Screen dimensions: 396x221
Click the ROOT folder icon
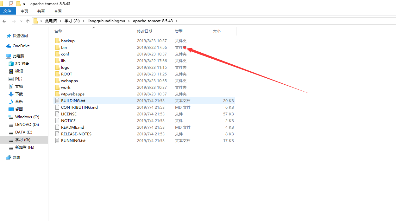pyautogui.click(x=57, y=74)
